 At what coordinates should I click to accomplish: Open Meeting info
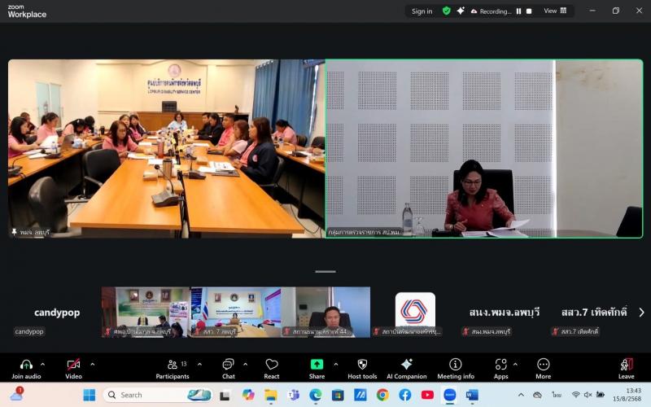(x=456, y=368)
